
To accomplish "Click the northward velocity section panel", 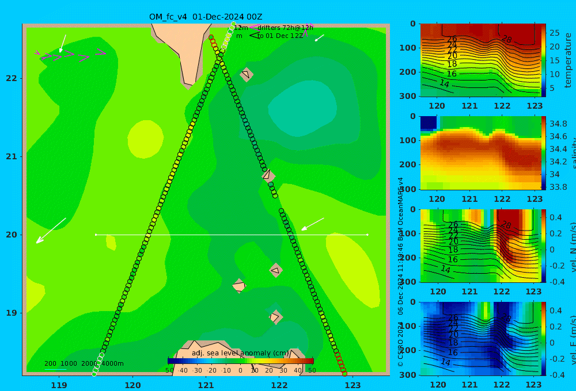I will (481, 246).
